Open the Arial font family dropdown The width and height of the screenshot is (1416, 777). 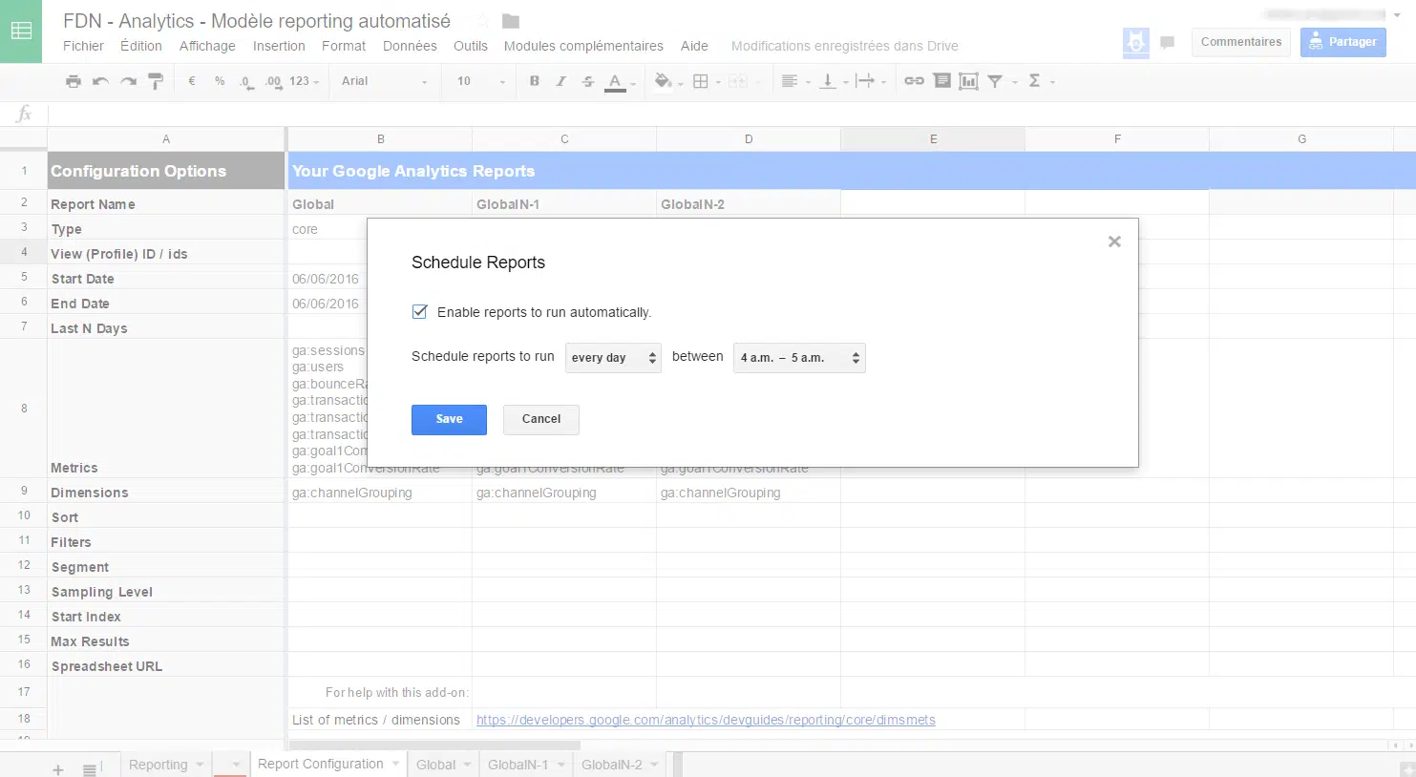384,81
